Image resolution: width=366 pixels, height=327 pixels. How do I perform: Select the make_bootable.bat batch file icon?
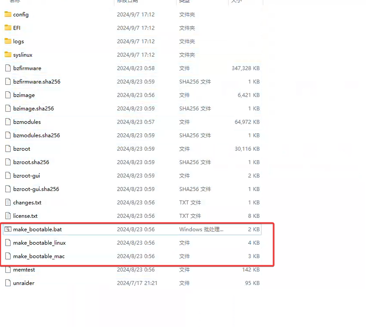(x=8, y=229)
